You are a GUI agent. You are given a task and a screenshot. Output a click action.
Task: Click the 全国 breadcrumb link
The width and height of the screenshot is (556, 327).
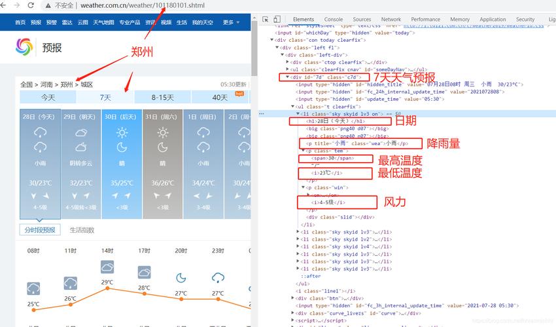point(26,84)
